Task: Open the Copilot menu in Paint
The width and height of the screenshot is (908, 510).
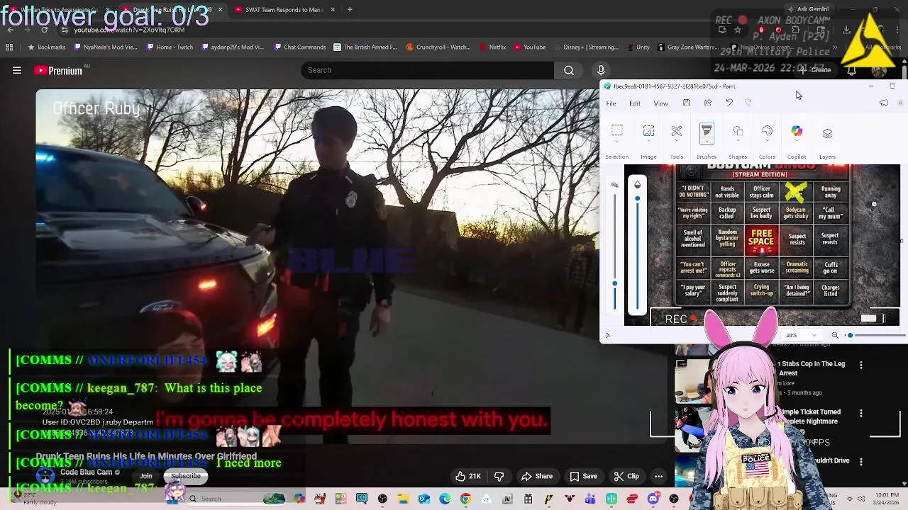Action: pos(797,131)
